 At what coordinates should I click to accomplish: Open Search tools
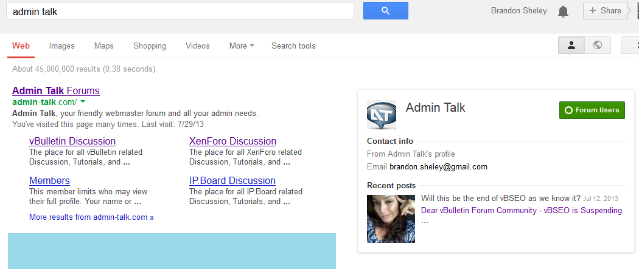pos(293,46)
